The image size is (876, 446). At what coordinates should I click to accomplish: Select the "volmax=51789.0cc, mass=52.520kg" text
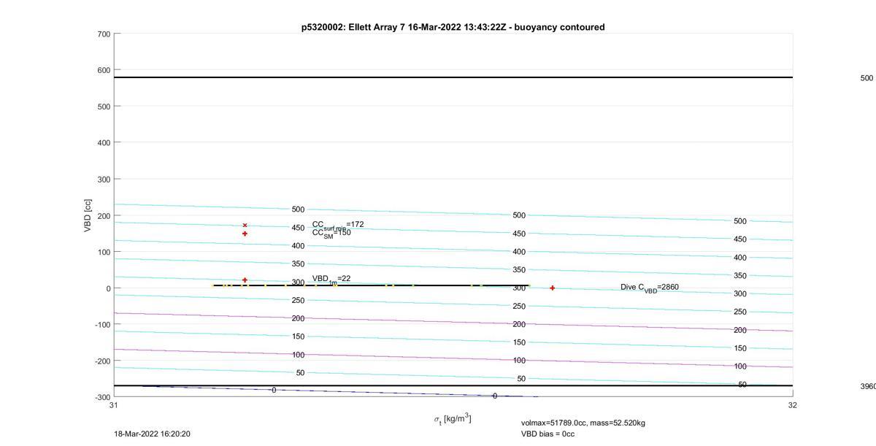coord(583,423)
